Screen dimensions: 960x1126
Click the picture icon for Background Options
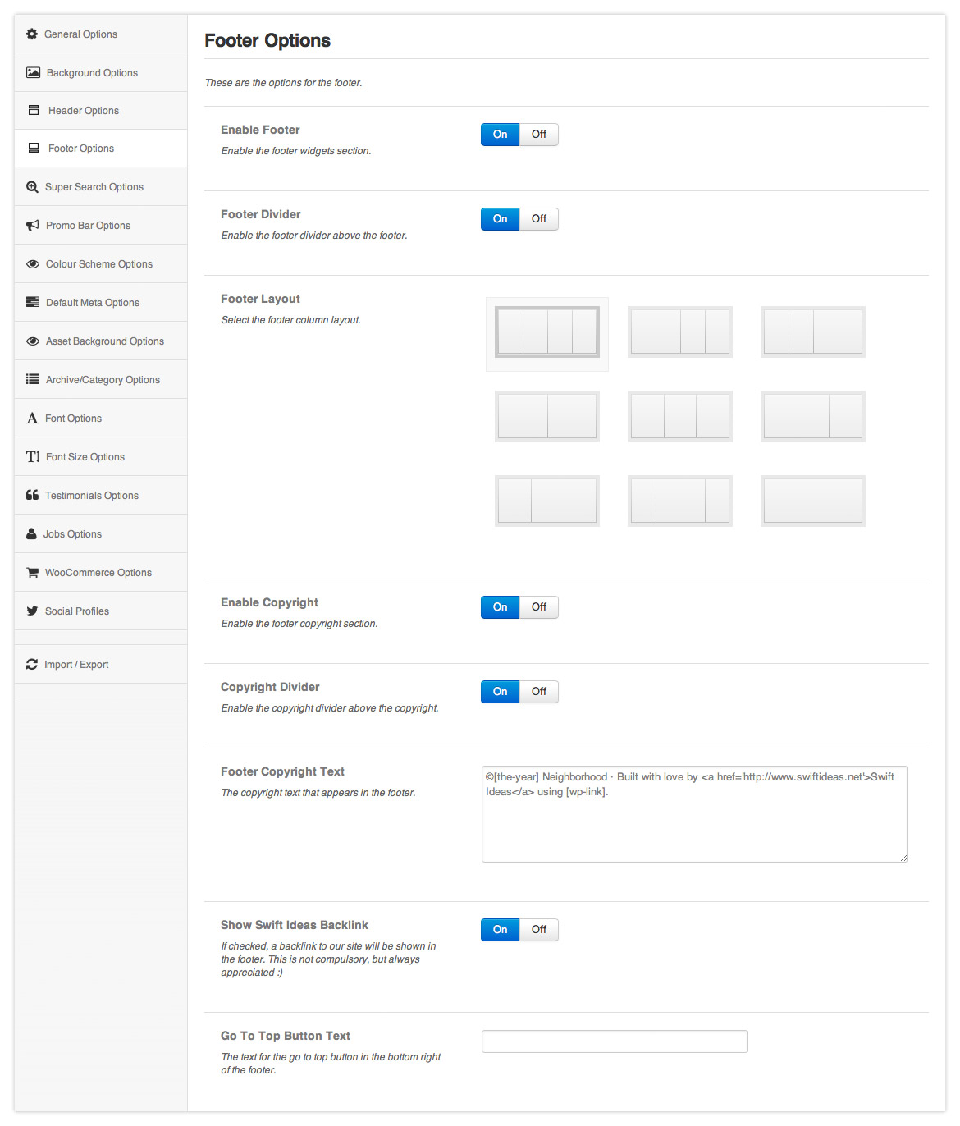click(33, 73)
